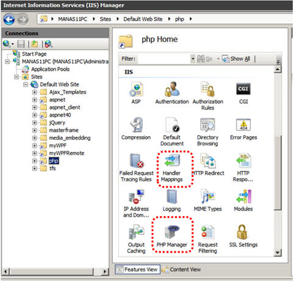
Task: Expand the Ajax_Templates folder node
Action: click(x=35, y=92)
